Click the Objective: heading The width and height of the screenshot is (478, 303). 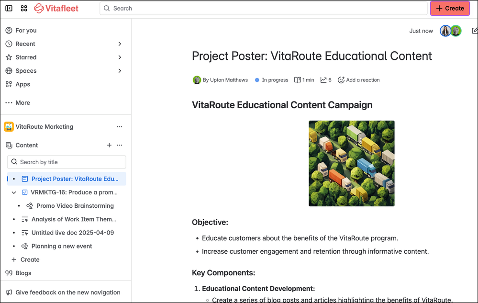point(210,222)
